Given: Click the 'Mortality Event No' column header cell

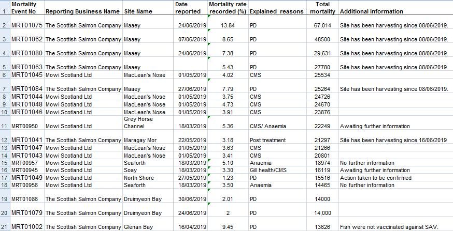Looking at the screenshot, I should click(x=27, y=8).
